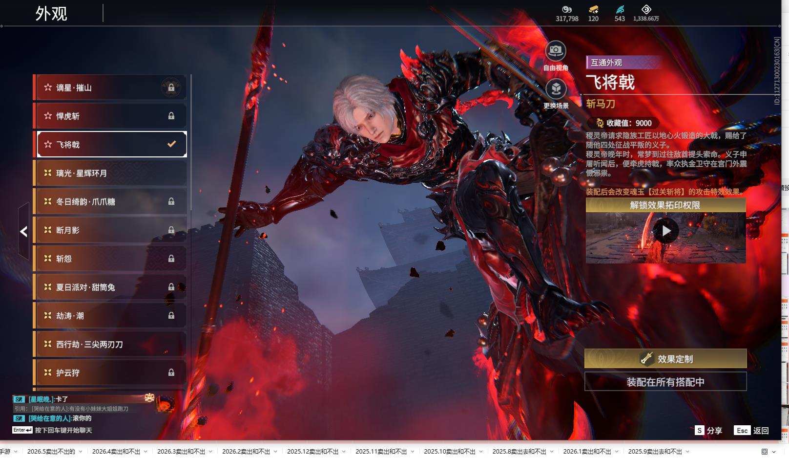Click player name [星眠晚.] in chat
This screenshot has height=459, width=789.
click(41, 399)
